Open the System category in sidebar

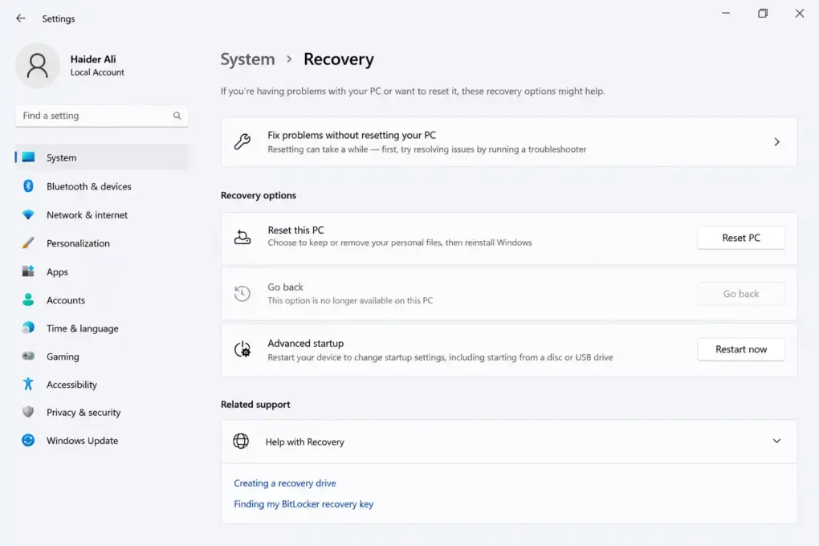(x=102, y=157)
